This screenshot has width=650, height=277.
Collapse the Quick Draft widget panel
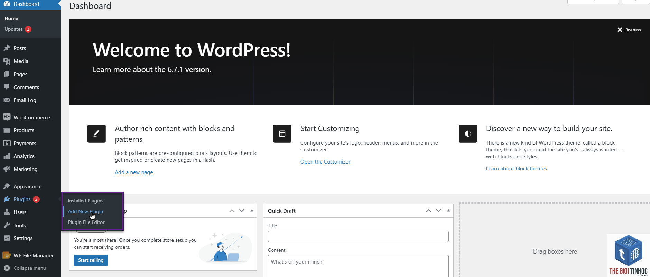click(x=448, y=210)
